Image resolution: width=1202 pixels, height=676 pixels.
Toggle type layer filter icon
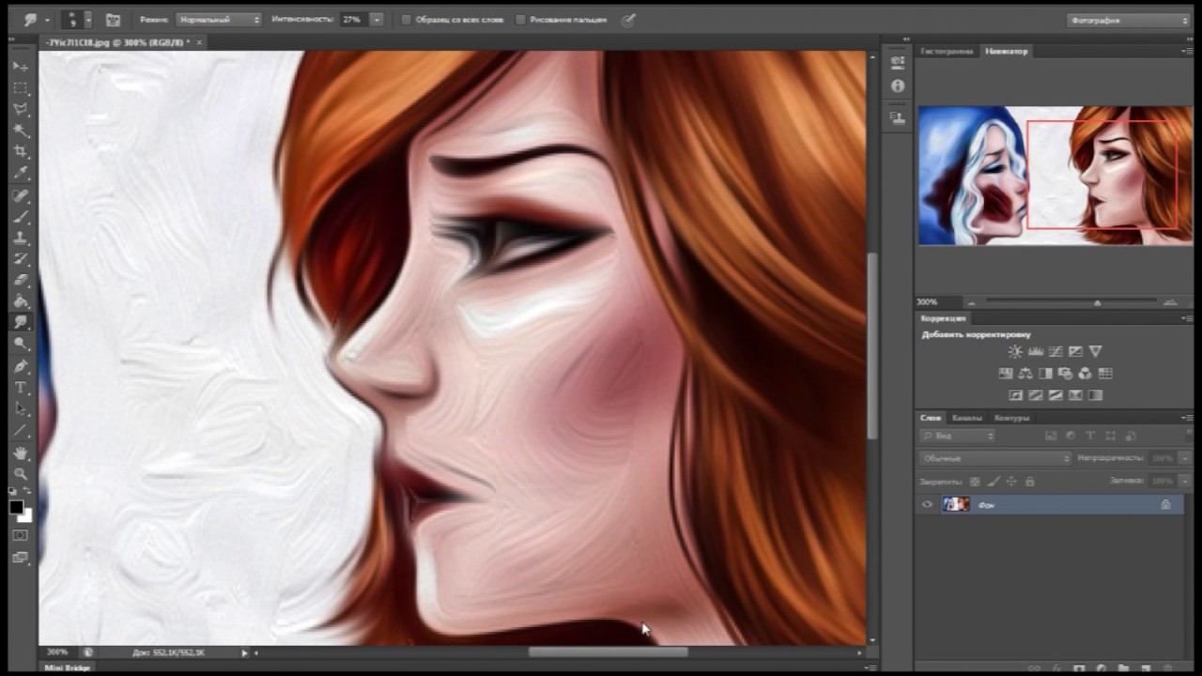(x=1090, y=436)
